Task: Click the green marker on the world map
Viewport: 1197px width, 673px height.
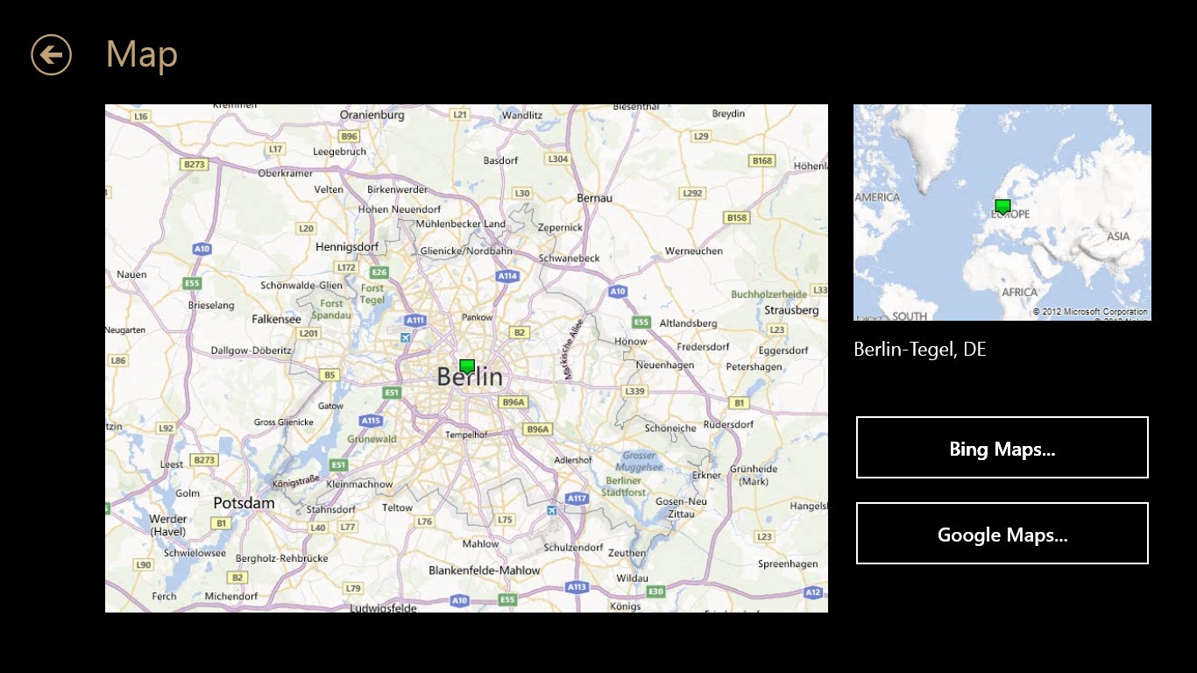Action: 1002,205
